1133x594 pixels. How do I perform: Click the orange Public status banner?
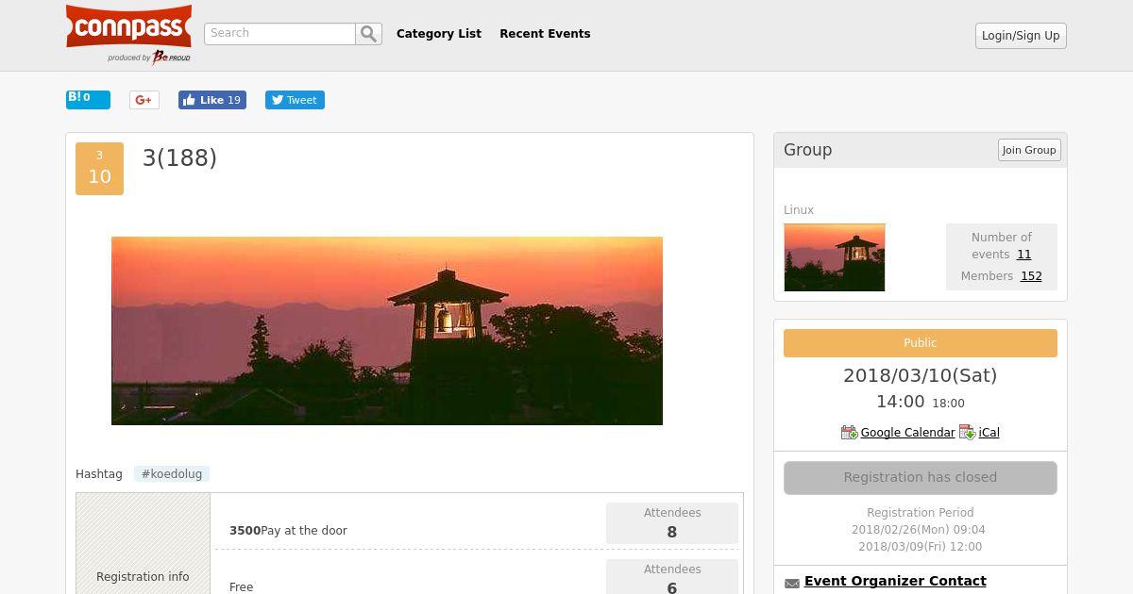pos(921,343)
